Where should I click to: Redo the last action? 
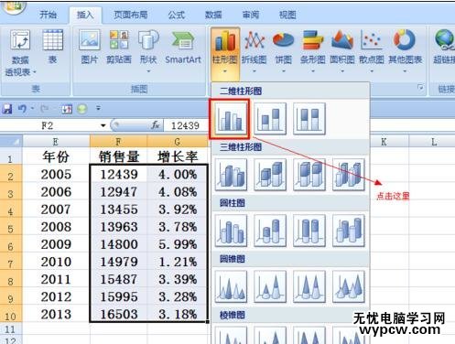point(44,109)
